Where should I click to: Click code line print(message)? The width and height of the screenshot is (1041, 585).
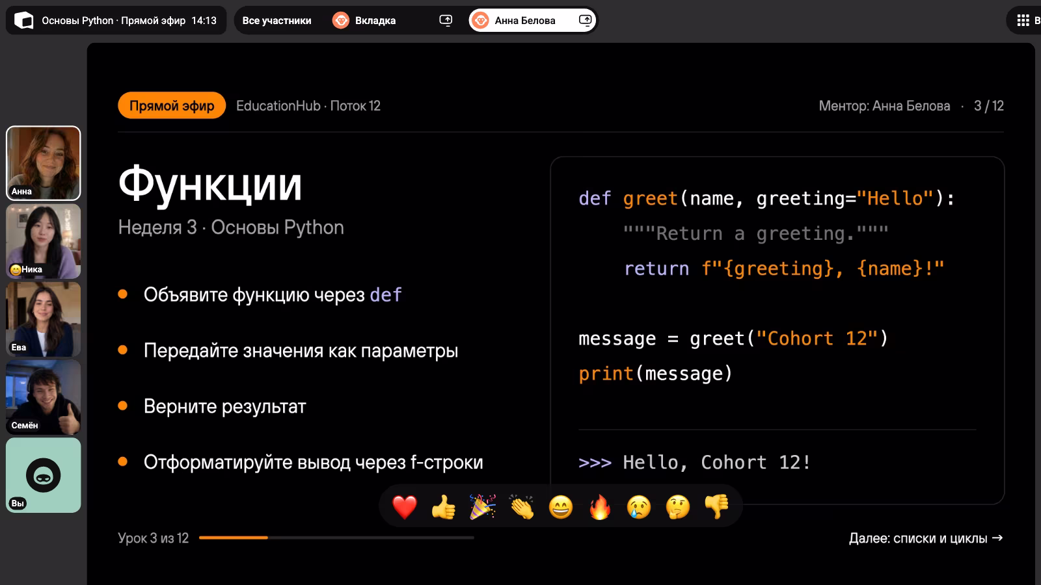pyautogui.click(x=656, y=374)
